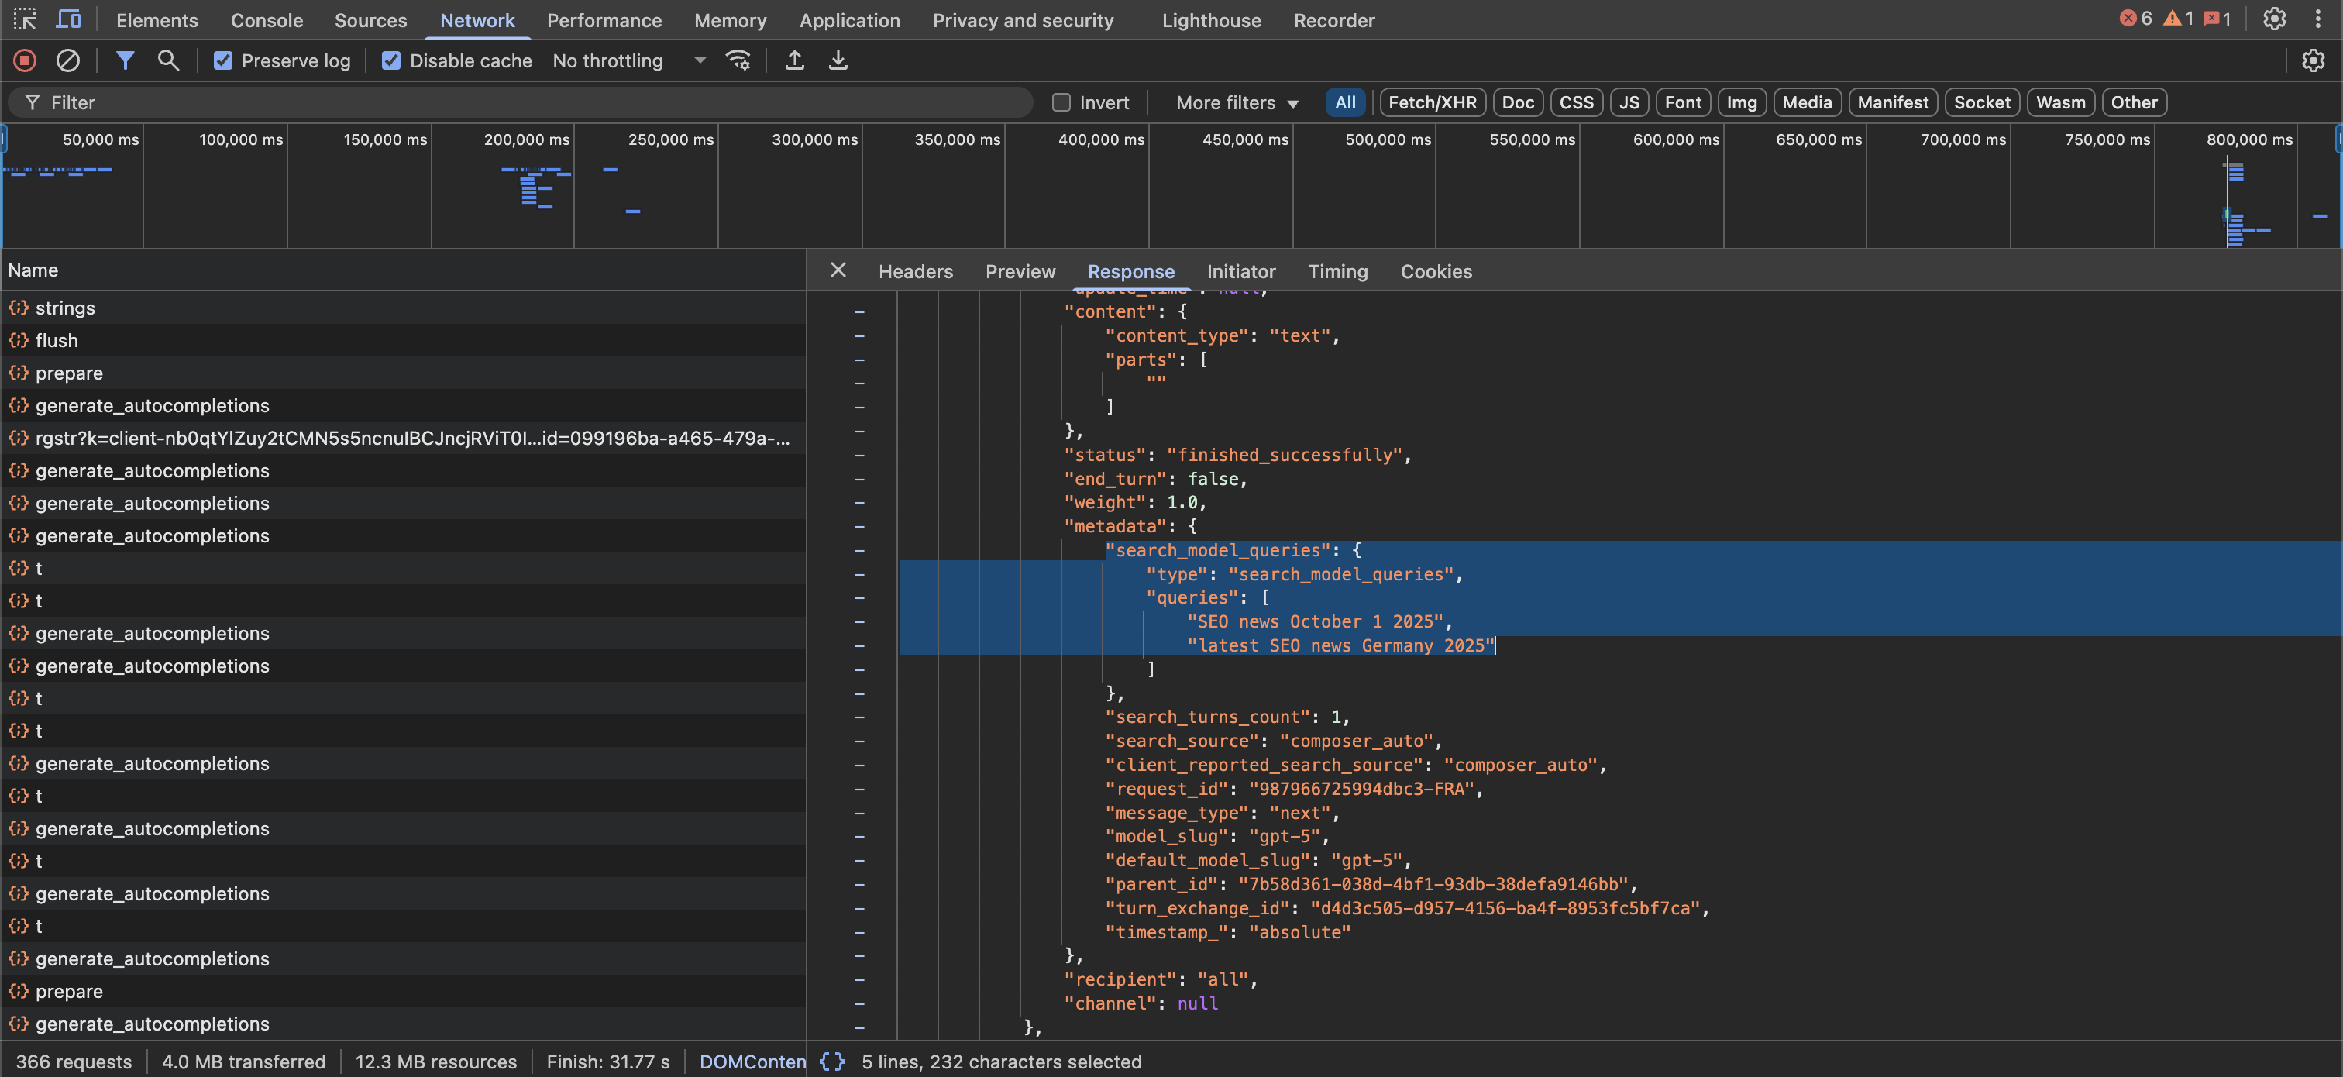Import a HAR file
The width and height of the screenshot is (2343, 1077).
tap(794, 60)
